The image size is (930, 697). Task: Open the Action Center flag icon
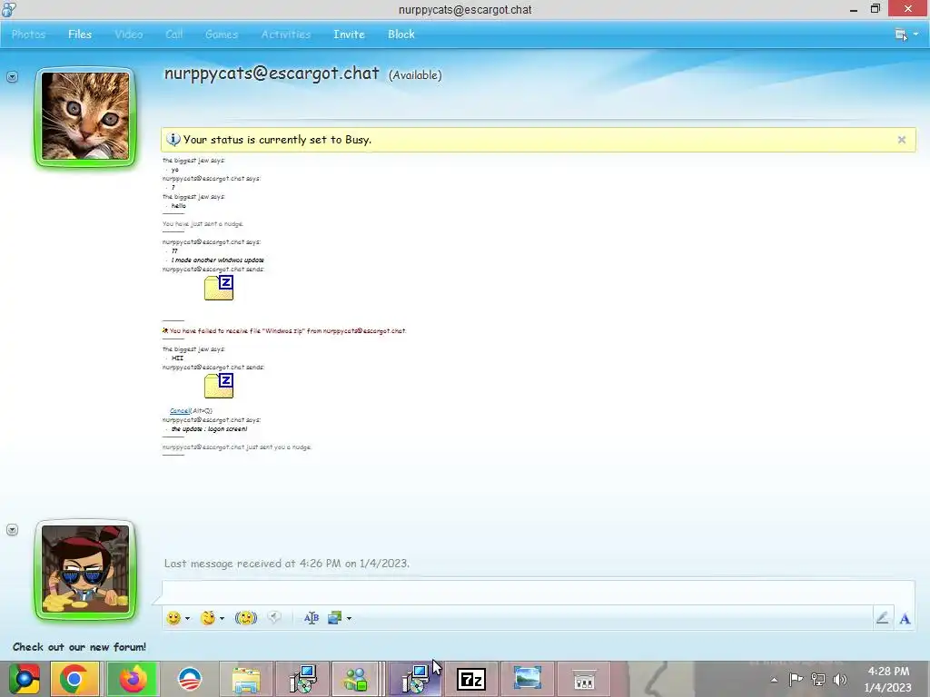coord(796,679)
